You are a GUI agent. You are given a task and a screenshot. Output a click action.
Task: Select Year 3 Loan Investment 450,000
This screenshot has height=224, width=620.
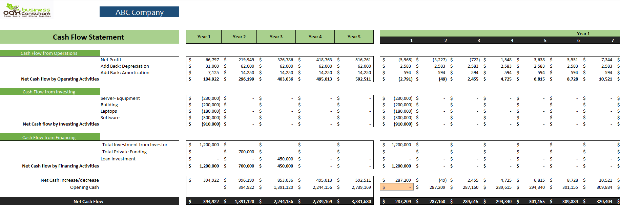tap(285, 159)
